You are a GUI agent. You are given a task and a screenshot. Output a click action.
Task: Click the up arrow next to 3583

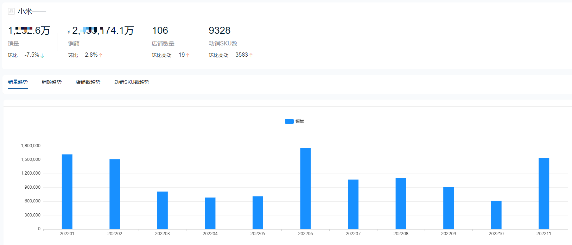(251, 55)
